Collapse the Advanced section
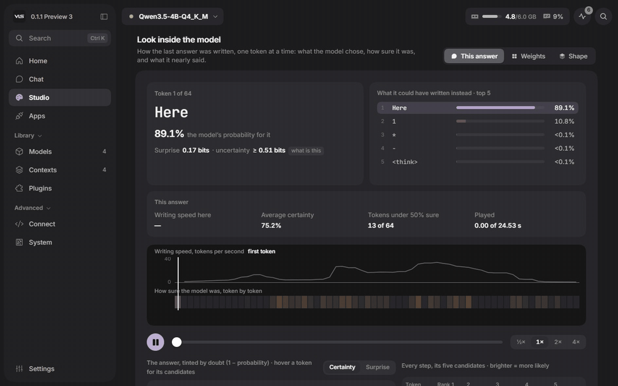This screenshot has width=618, height=386. coord(32,208)
